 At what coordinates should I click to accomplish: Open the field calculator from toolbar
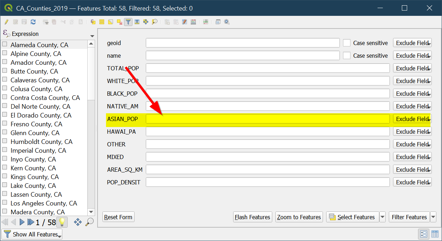(x=193, y=22)
